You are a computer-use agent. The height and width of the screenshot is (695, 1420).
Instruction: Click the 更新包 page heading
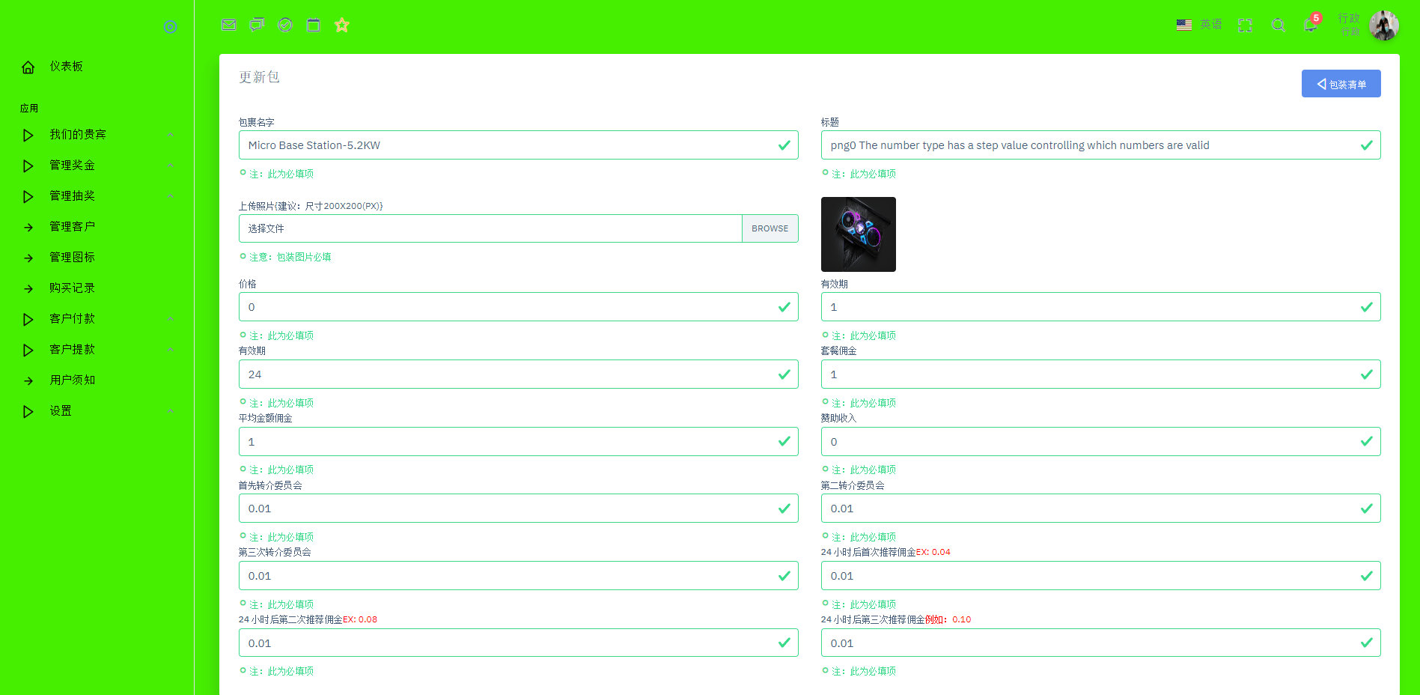point(259,77)
